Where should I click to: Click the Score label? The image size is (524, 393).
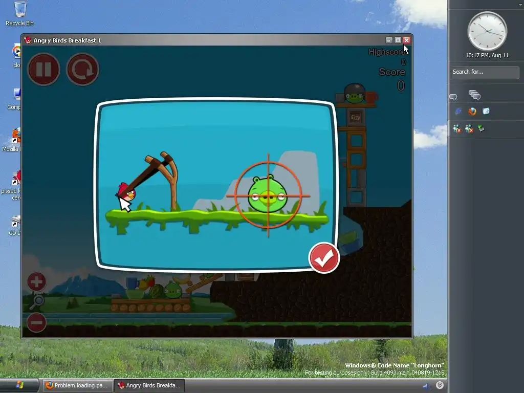[391, 72]
